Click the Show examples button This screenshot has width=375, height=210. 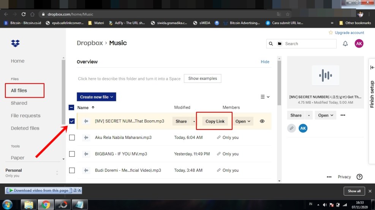(203, 79)
